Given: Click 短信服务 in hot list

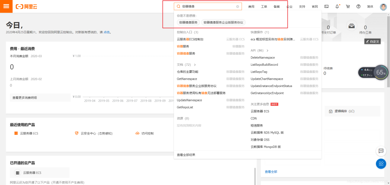Looking at the screenshot, I should point(257,125).
